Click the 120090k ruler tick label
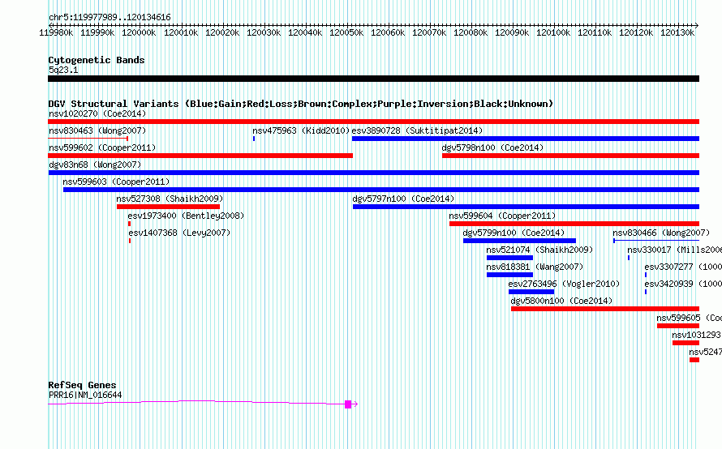 [512, 33]
